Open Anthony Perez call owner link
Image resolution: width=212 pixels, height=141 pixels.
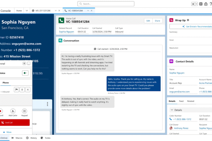pos(181,128)
